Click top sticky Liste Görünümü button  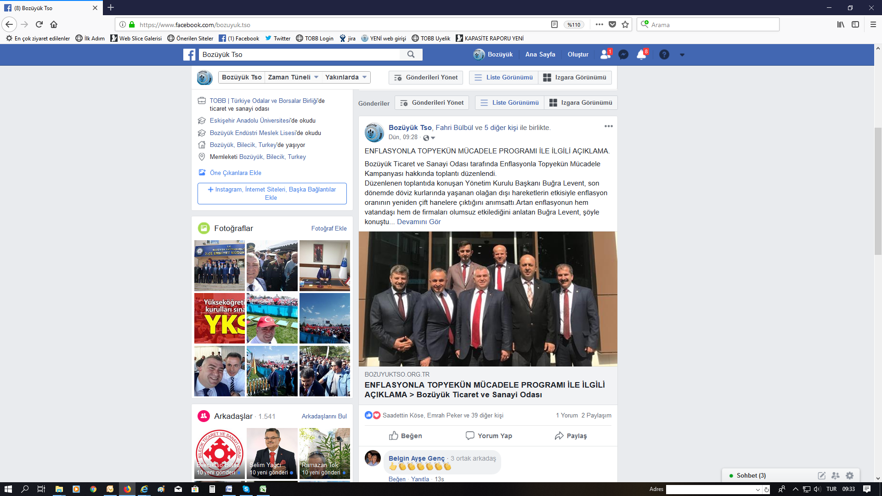tap(504, 77)
